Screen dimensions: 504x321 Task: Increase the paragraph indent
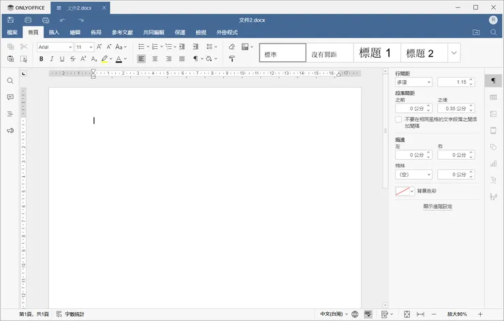[195, 46]
